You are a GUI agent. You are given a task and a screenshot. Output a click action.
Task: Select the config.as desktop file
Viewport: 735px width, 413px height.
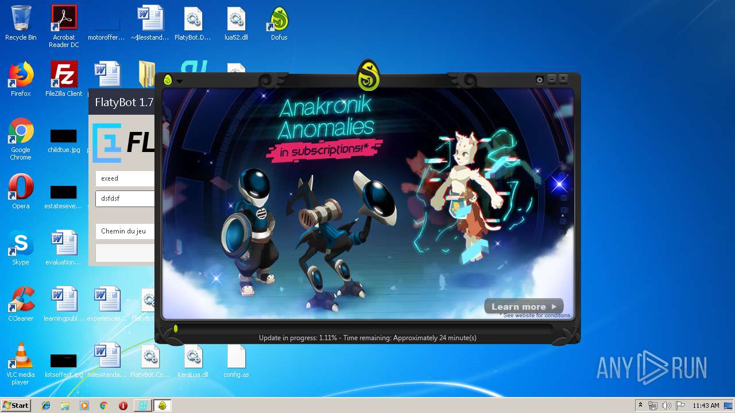click(236, 360)
